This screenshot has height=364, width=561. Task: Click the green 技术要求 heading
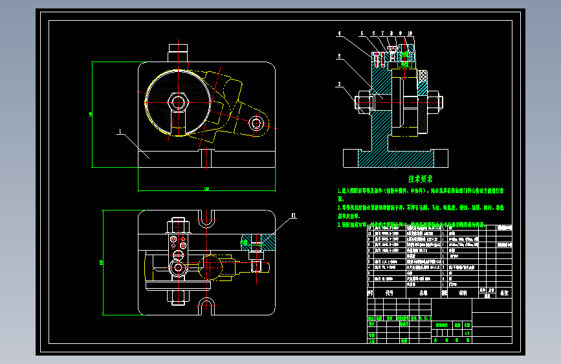(x=420, y=179)
